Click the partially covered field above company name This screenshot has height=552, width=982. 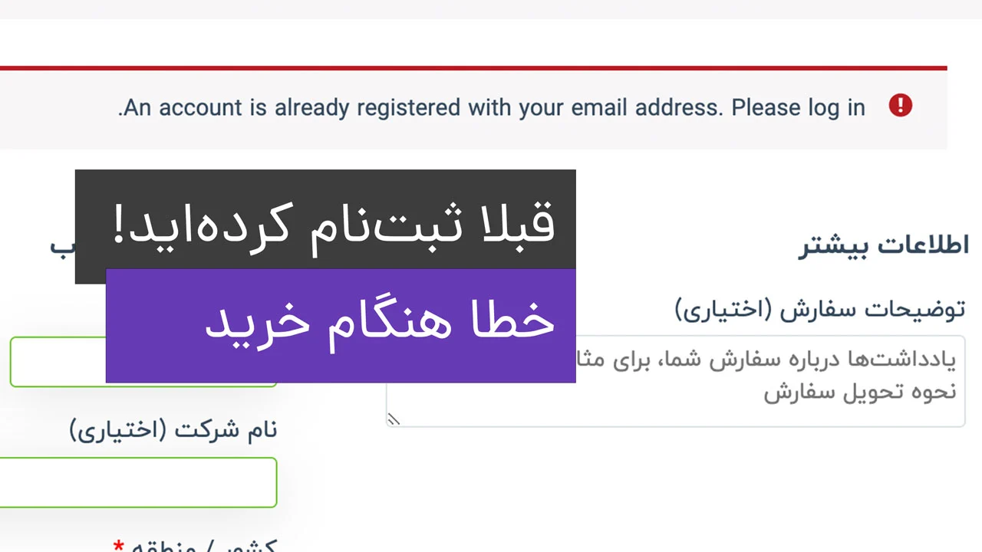[58, 361]
